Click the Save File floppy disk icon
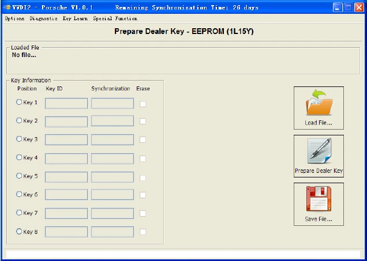The height and width of the screenshot is (261, 367). [319, 199]
